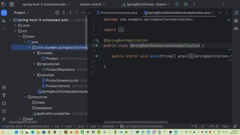Show more tool windows ellipsis

(4, 28)
